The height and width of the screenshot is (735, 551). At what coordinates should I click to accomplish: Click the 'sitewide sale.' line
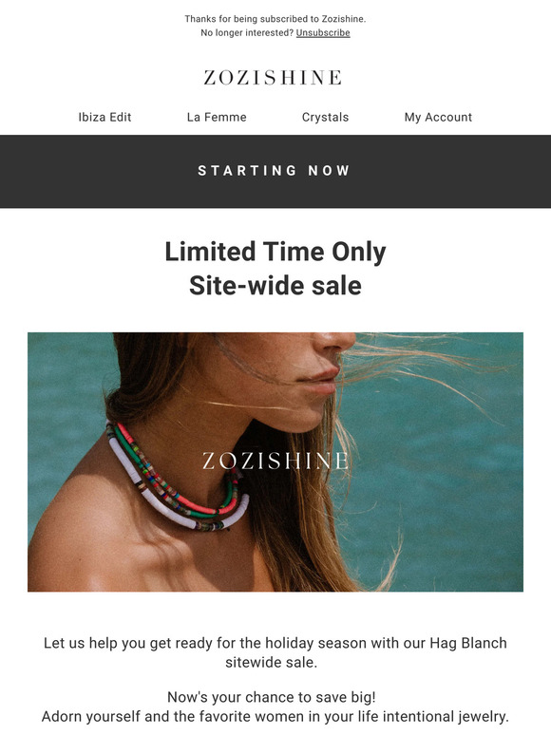click(x=271, y=662)
